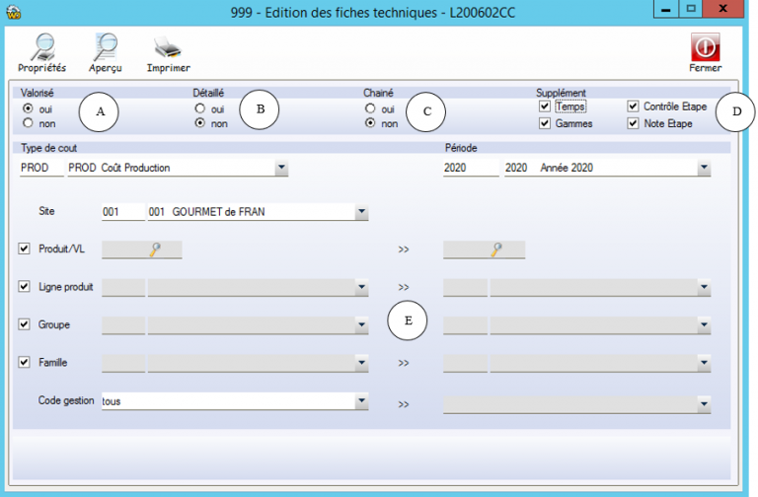Image resolution: width=758 pixels, height=497 pixels.
Task: Click the Famille range arrows button
Action: click(403, 363)
